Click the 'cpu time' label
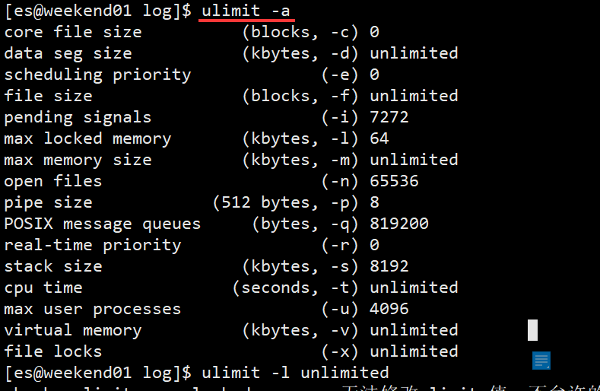Viewport: 600px width, 391px height. pyautogui.click(x=43, y=288)
